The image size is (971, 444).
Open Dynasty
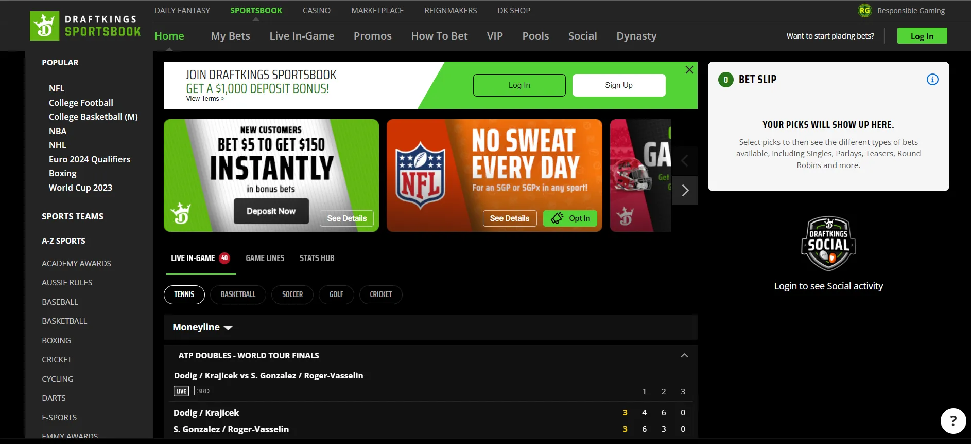[x=636, y=36]
